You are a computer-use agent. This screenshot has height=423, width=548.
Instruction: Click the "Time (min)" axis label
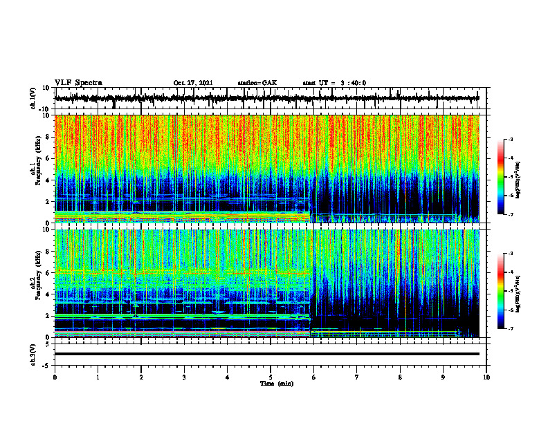click(x=277, y=384)
